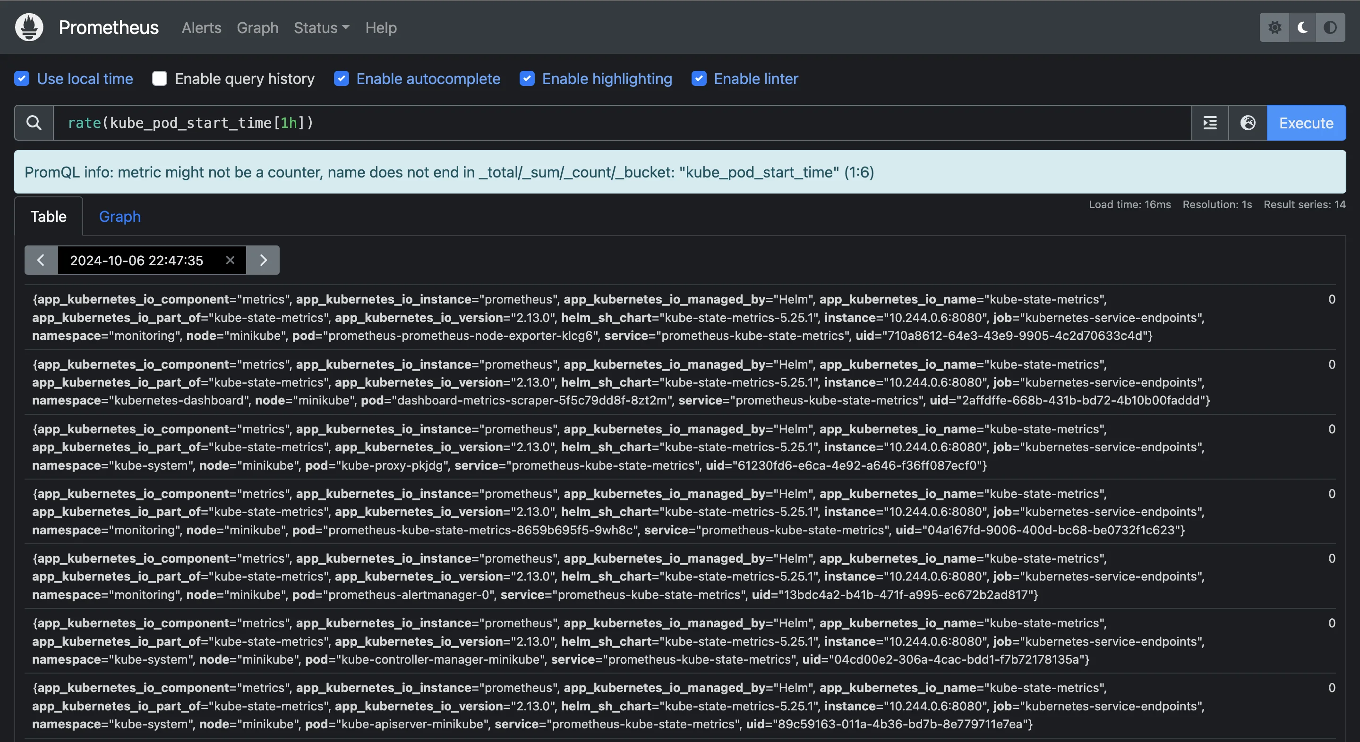Select the dashboard-metrics-scraper pod result row
The image size is (1360, 742).
(680, 382)
